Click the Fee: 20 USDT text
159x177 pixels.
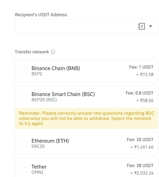(x=140, y=140)
